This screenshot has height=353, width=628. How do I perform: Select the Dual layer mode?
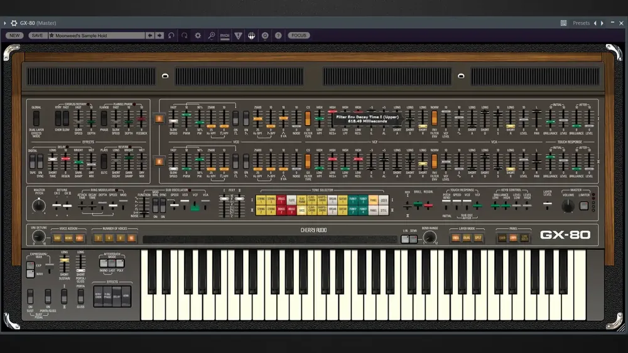pyautogui.click(x=467, y=238)
